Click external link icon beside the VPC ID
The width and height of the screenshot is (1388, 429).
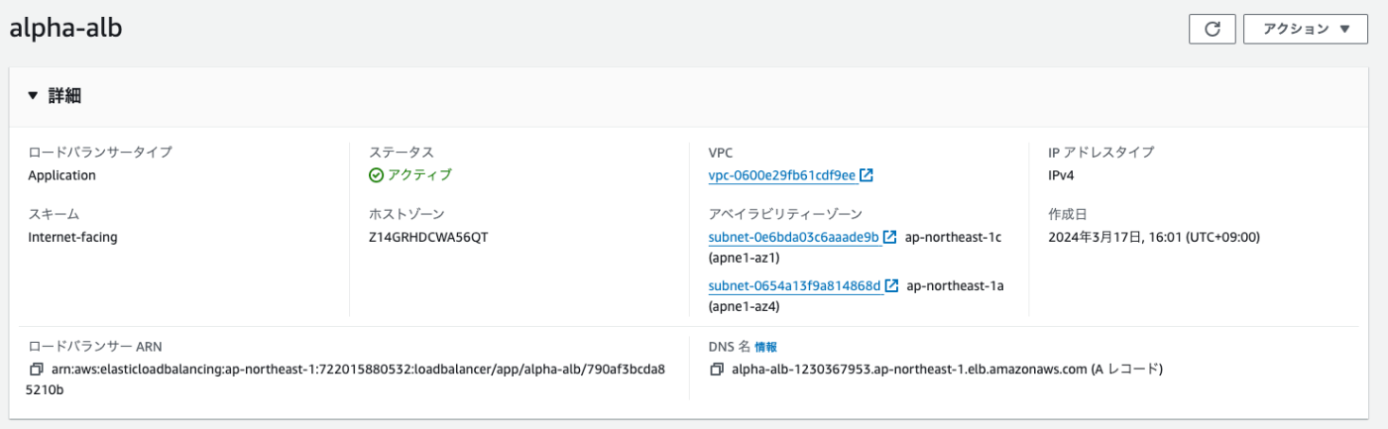867,175
